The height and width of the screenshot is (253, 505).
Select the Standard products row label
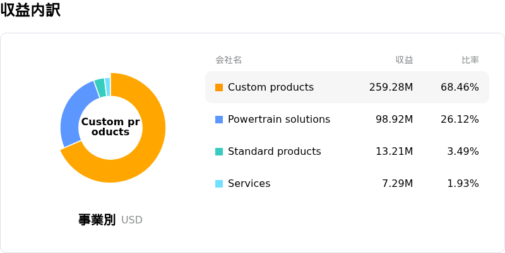click(275, 152)
